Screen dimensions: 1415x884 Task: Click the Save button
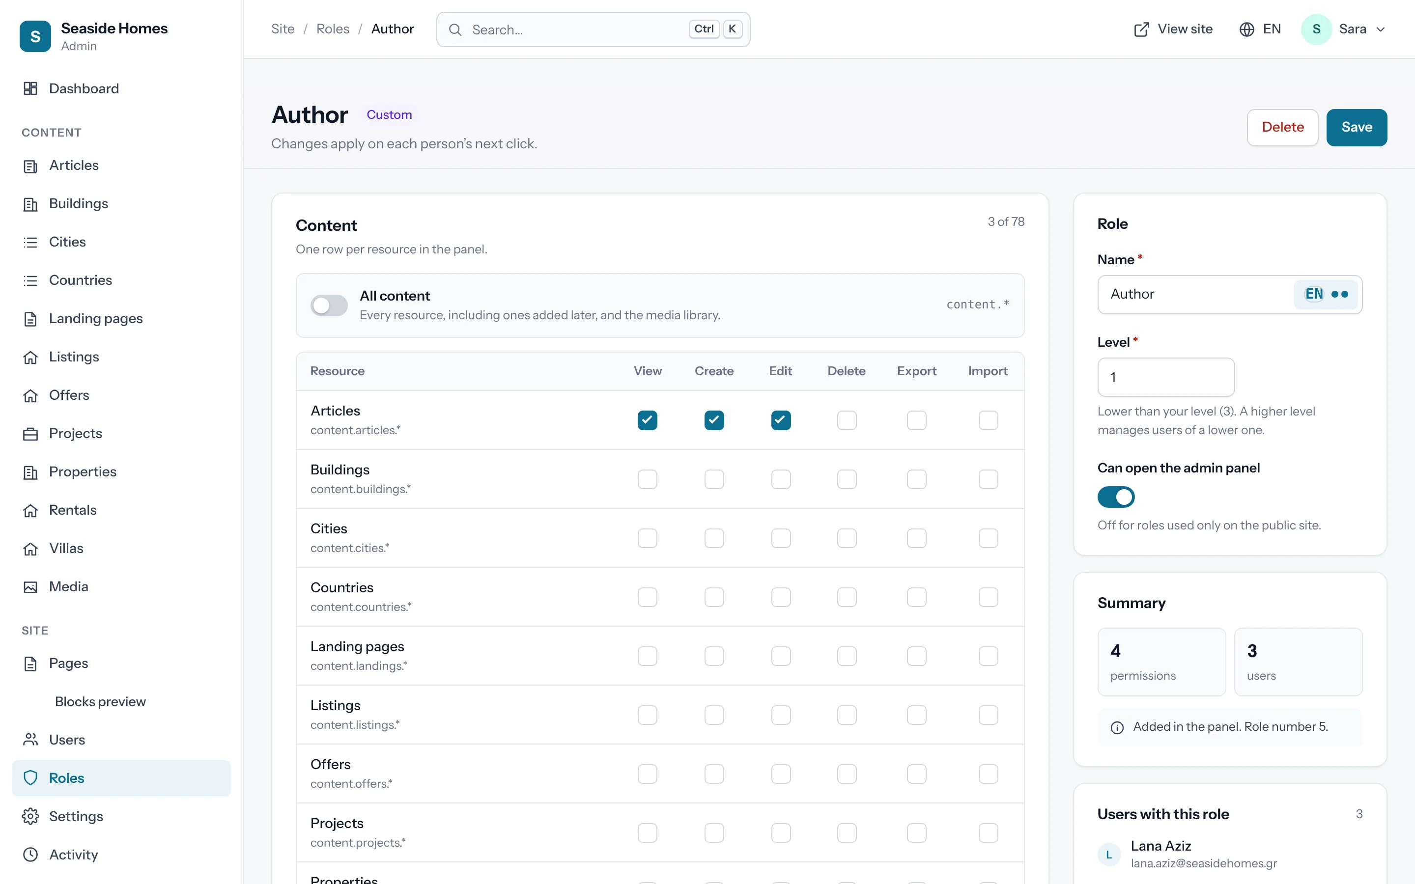pos(1356,127)
